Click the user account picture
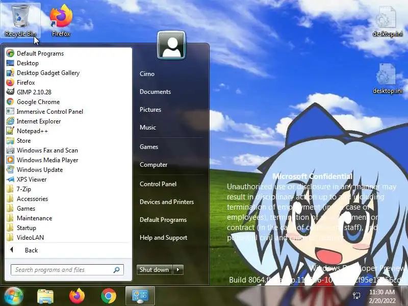 (x=171, y=45)
